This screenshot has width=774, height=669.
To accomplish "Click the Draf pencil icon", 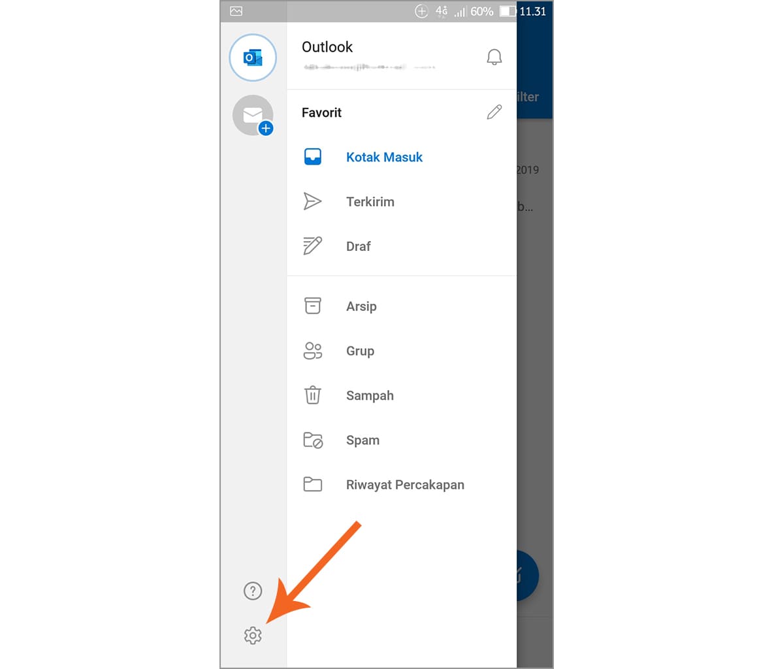I will point(312,246).
